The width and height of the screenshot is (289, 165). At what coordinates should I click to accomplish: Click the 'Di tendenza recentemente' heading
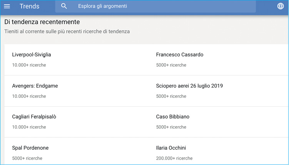[x=42, y=22]
